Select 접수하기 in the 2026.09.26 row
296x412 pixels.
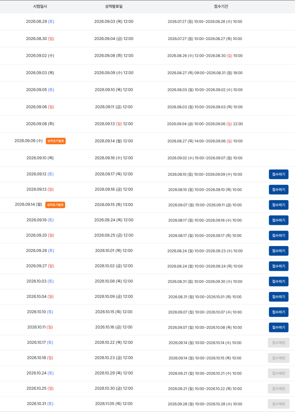[278, 251]
